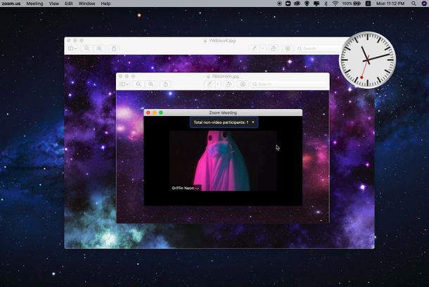Screen dimensions: 429x287
Task: Focus the Search field in FBSGHXH.jpg window
Action: pyautogui.click(x=288, y=84)
